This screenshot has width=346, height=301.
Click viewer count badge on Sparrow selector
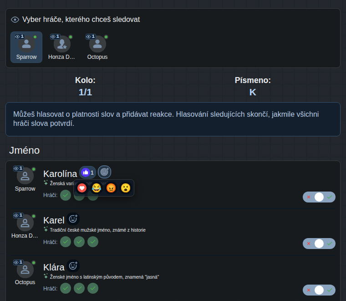coord(20,36)
